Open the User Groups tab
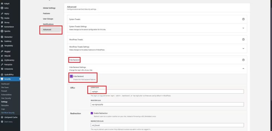 click(48, 19)
